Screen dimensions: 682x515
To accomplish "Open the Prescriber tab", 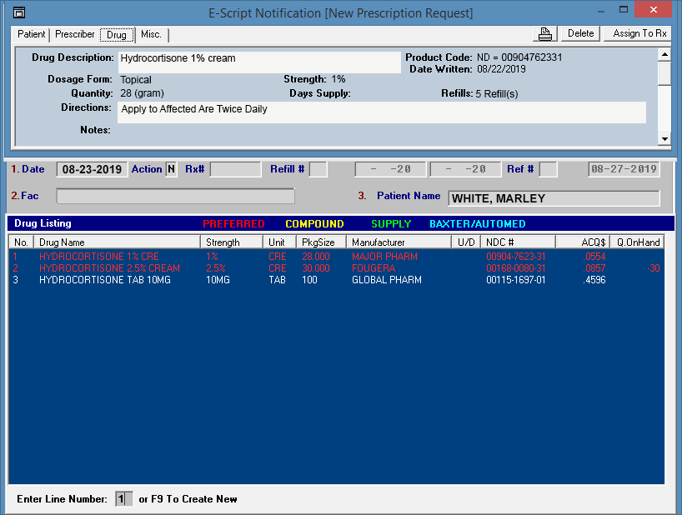I will tap(74, 35).
